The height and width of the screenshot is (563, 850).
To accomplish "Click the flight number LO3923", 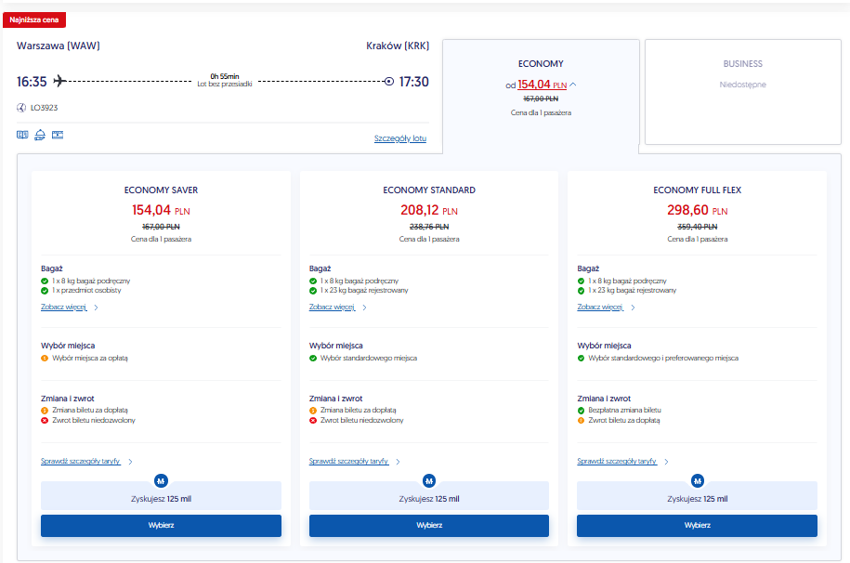I will pyautogui.click(x=44, y=108).
